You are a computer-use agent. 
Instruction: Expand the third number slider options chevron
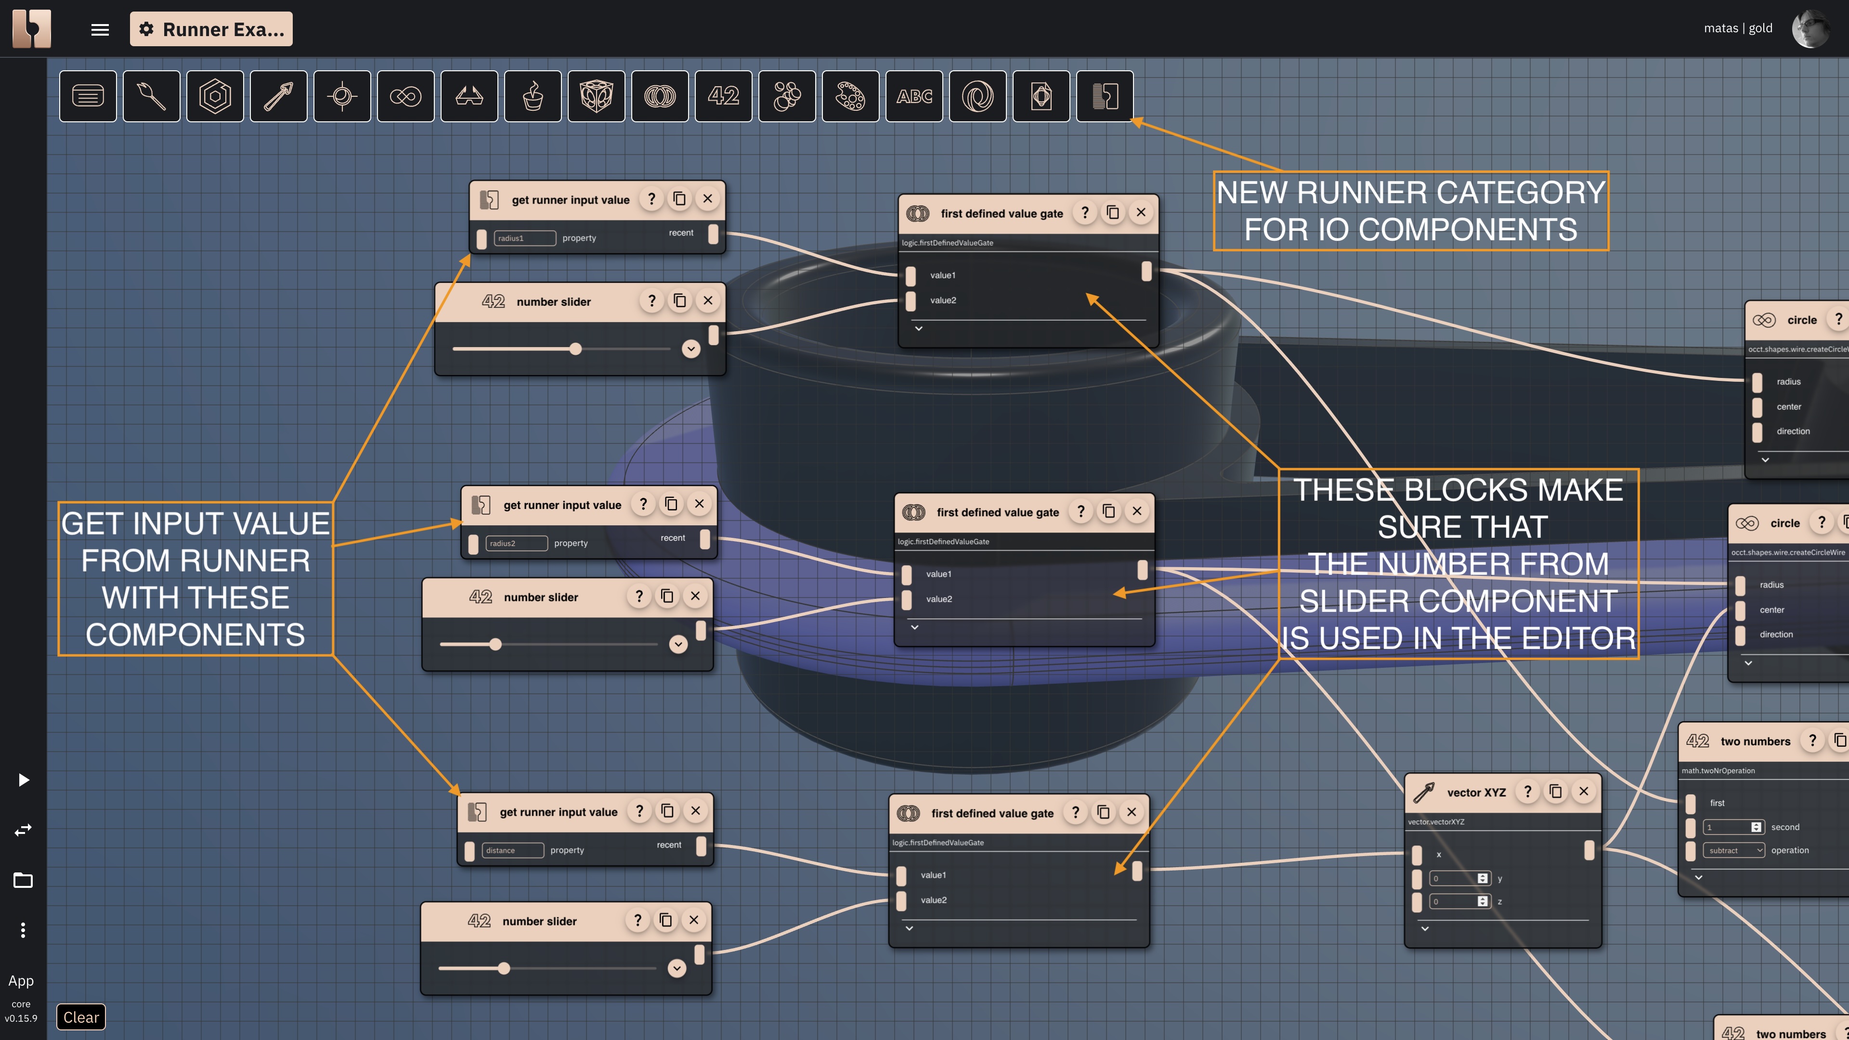(x=676, y=968)
